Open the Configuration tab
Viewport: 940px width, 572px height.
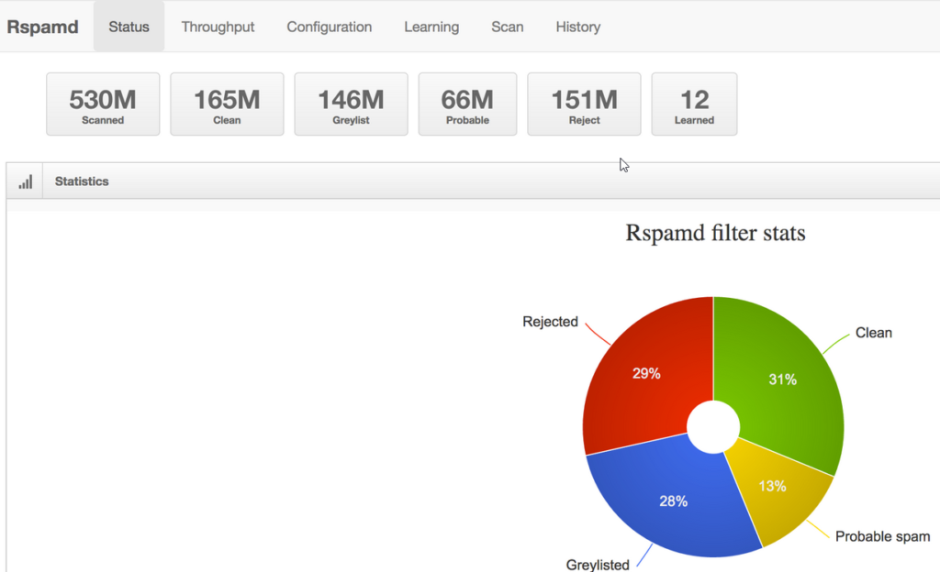tap(329, 27)
